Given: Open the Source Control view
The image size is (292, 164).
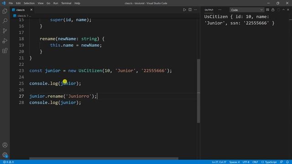Looking at the screenshot, I should 5,31.
